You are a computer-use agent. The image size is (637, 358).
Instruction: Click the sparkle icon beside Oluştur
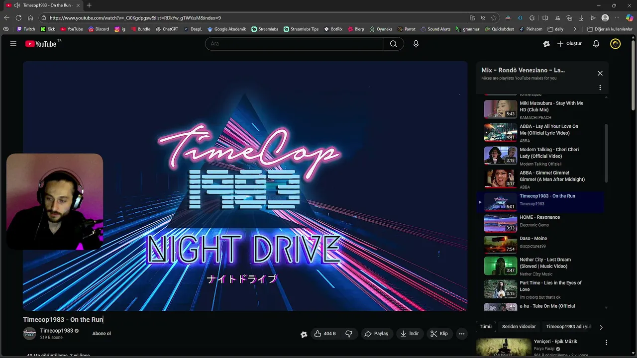[x=546, y=44]
